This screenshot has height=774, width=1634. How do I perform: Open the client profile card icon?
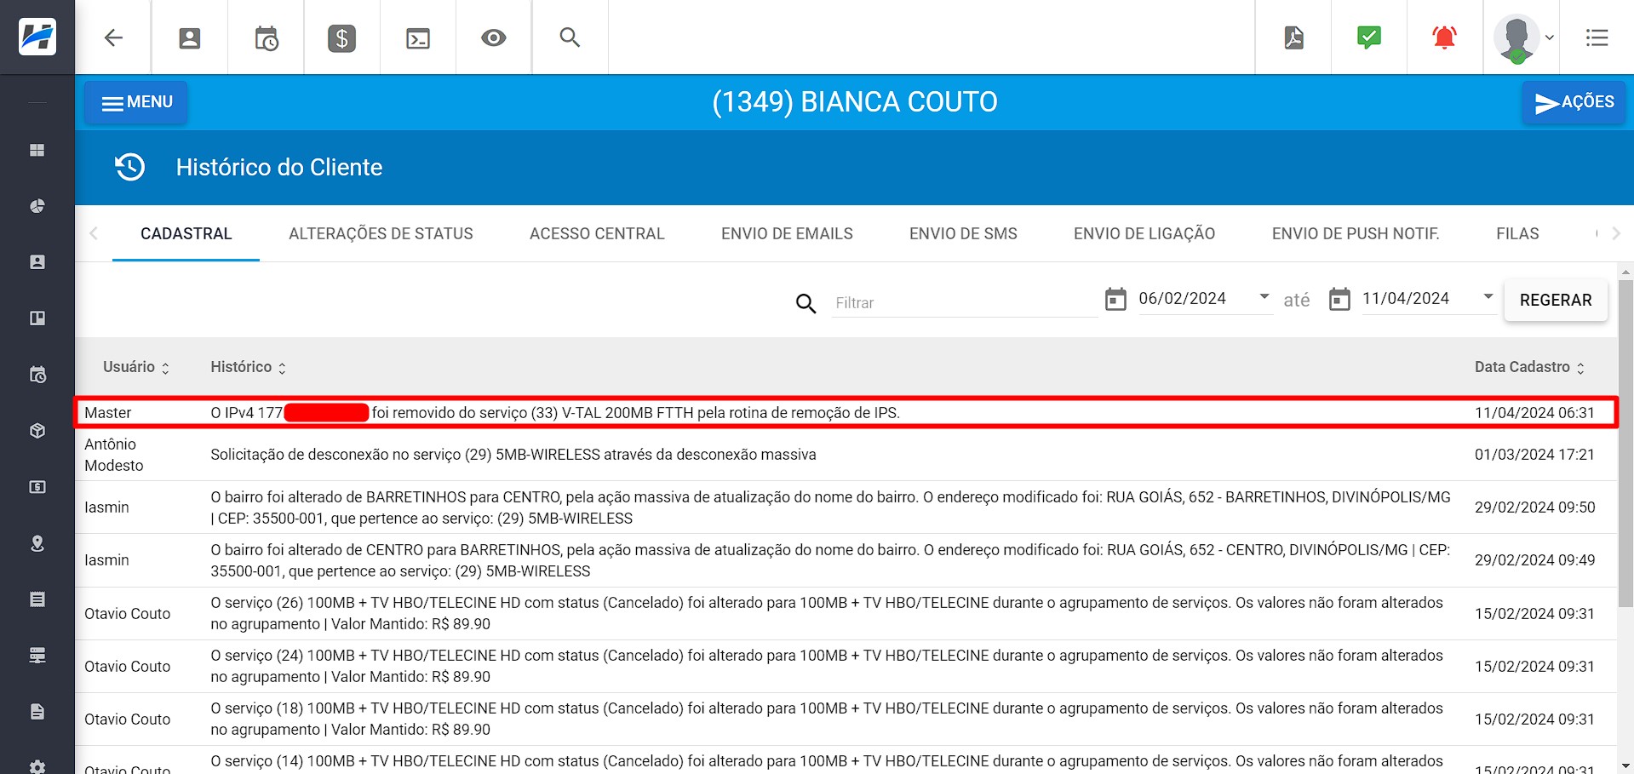190,38
